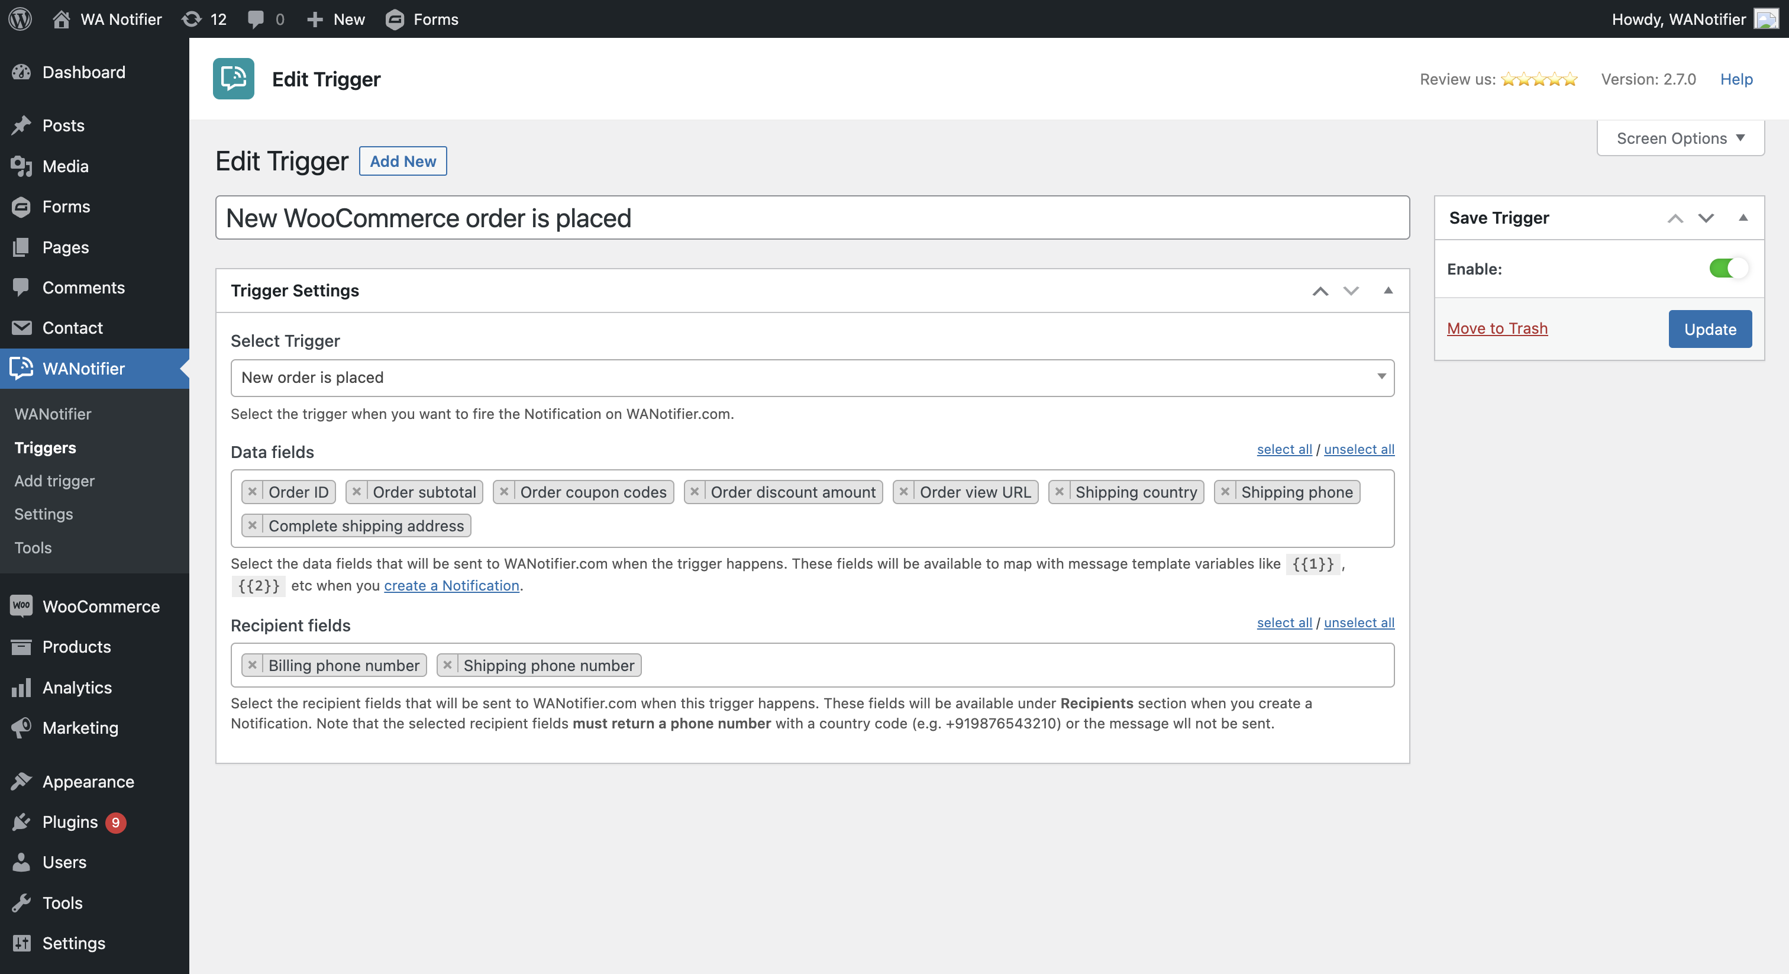
Task: Open the WANotifier main sidebar menu
Action: click(95, 368)
